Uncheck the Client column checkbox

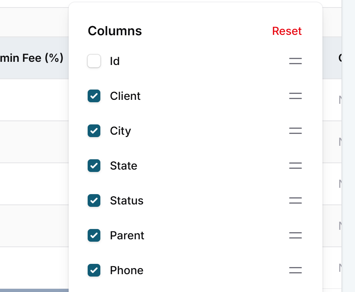click(94, 96)
